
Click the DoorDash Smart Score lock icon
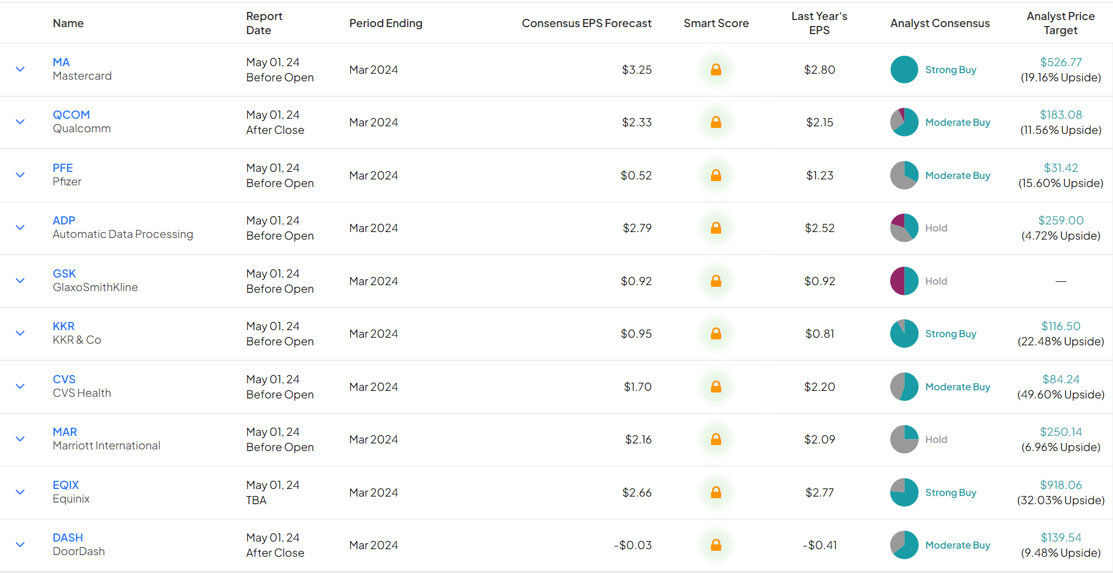pyautogui.click(x=716, y=545)
